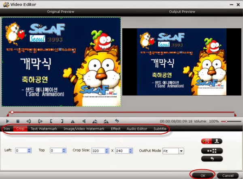Image resolution: width=243 pixels, height=179 pixels.
Task: Click the reset arrow button
Action: [x=212, y=159]
